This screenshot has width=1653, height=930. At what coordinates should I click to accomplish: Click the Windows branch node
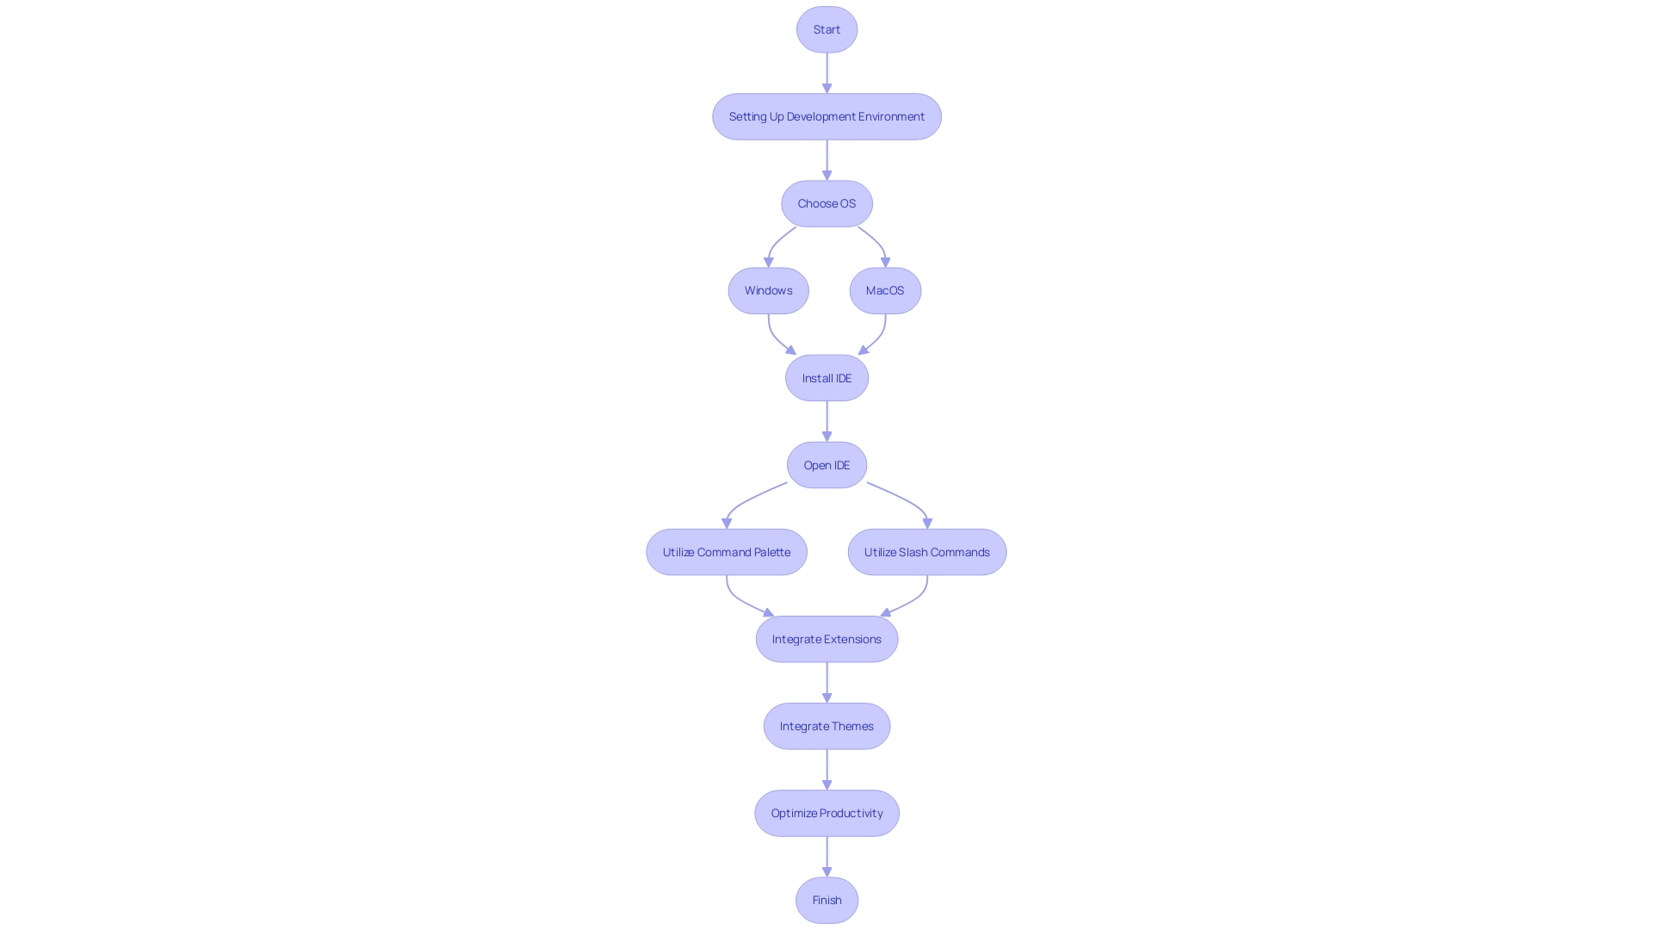(x=769, y=289)
